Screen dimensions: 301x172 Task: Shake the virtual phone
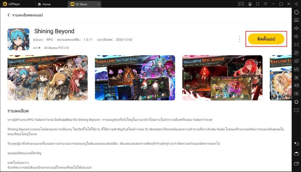tap(296, 102)
